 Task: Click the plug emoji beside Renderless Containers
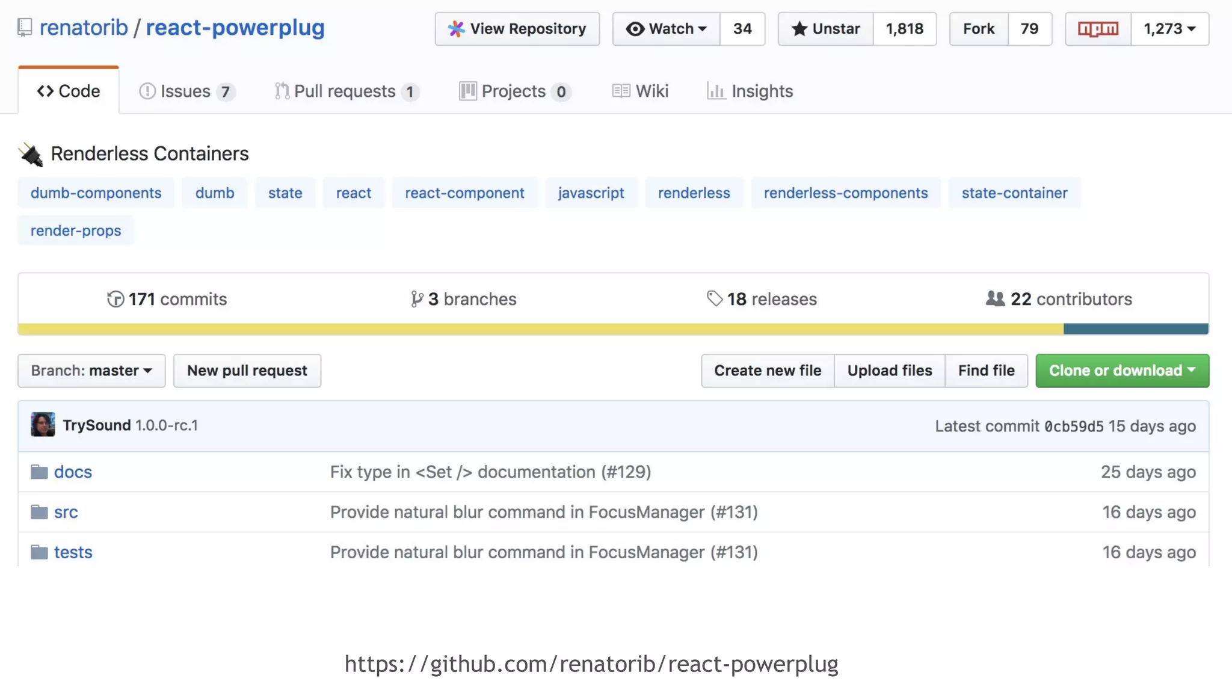pos(31,155)
